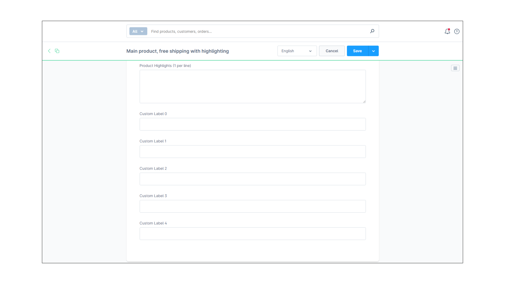Viewport: 505px width, 284px height.
Task: Select the Custom Label 0 input field
Action: pos(252,124)
